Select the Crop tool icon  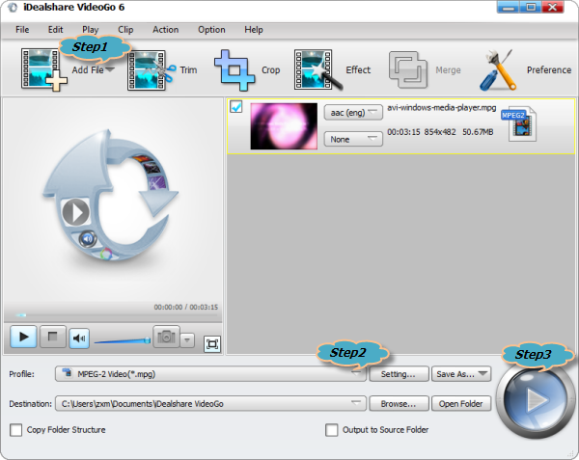234,70
